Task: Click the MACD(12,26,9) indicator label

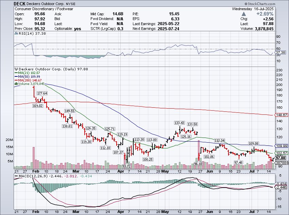Action: point(33,176)
